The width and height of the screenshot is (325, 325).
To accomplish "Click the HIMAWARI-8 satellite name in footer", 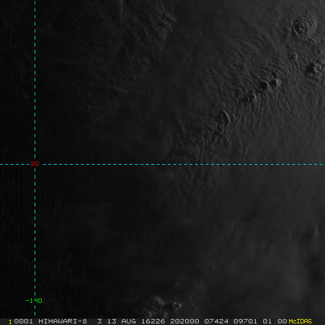I will 63,321.
